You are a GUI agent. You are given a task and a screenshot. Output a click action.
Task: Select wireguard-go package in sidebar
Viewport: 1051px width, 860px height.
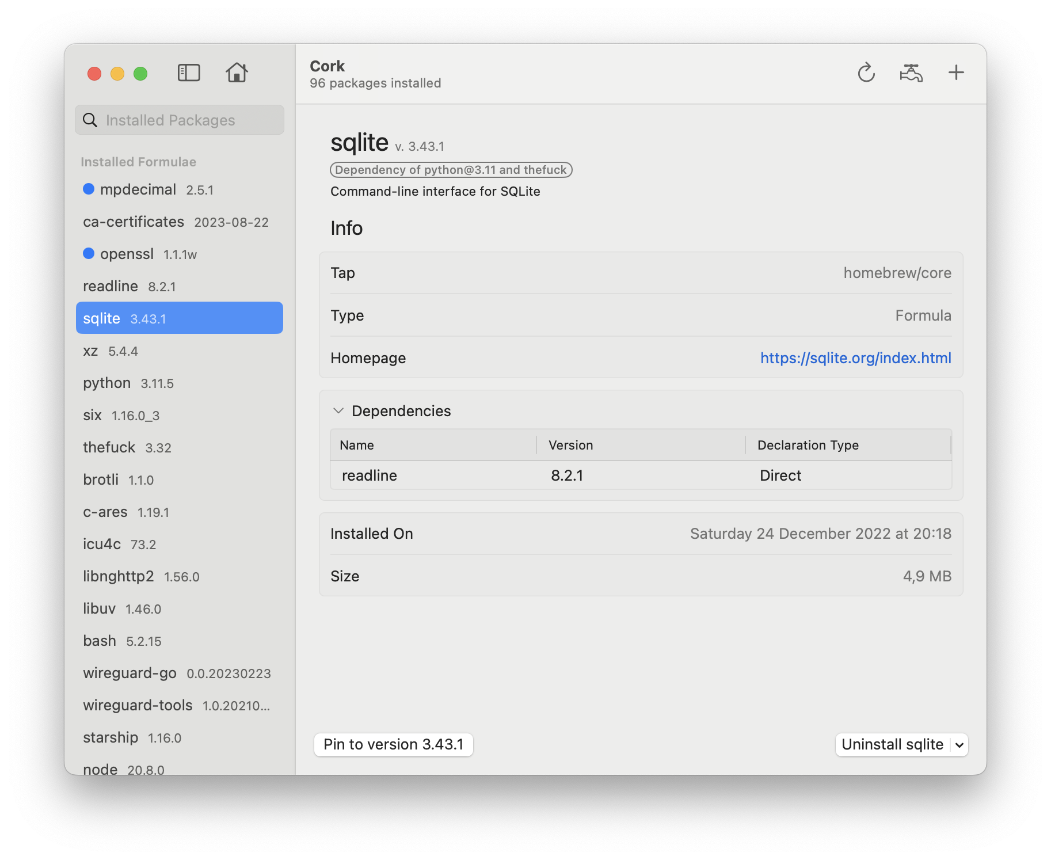pyautogui.click(x=180, y=673)
